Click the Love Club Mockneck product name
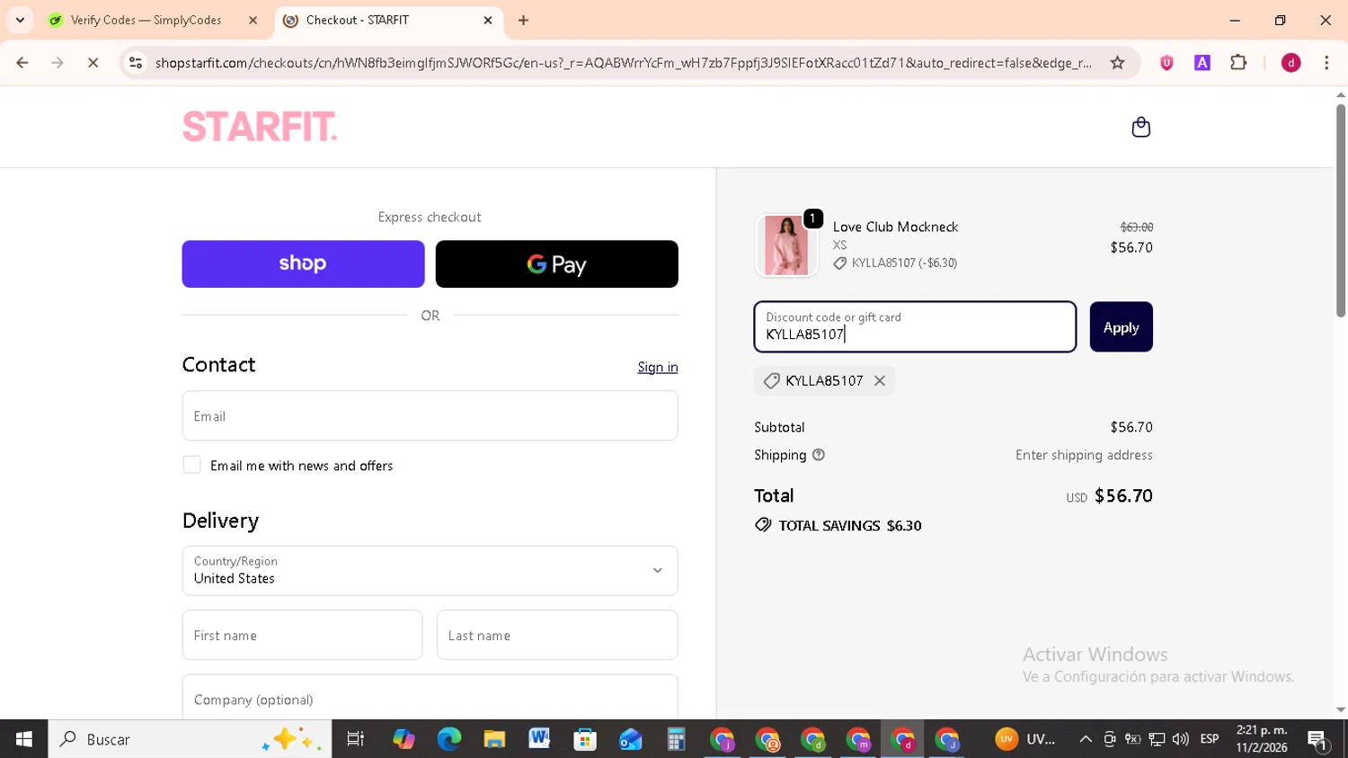Image resolution: width=1348 pixels, height=758 pixels. [895, 227]
